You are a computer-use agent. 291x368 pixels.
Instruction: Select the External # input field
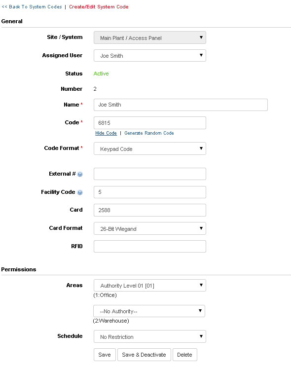tap(150, 174)
